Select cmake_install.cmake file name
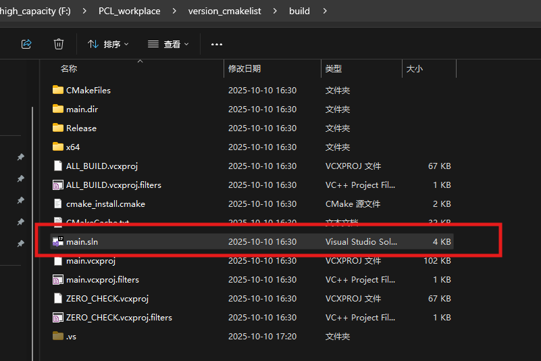541x361 pixels. pos(105,204)
